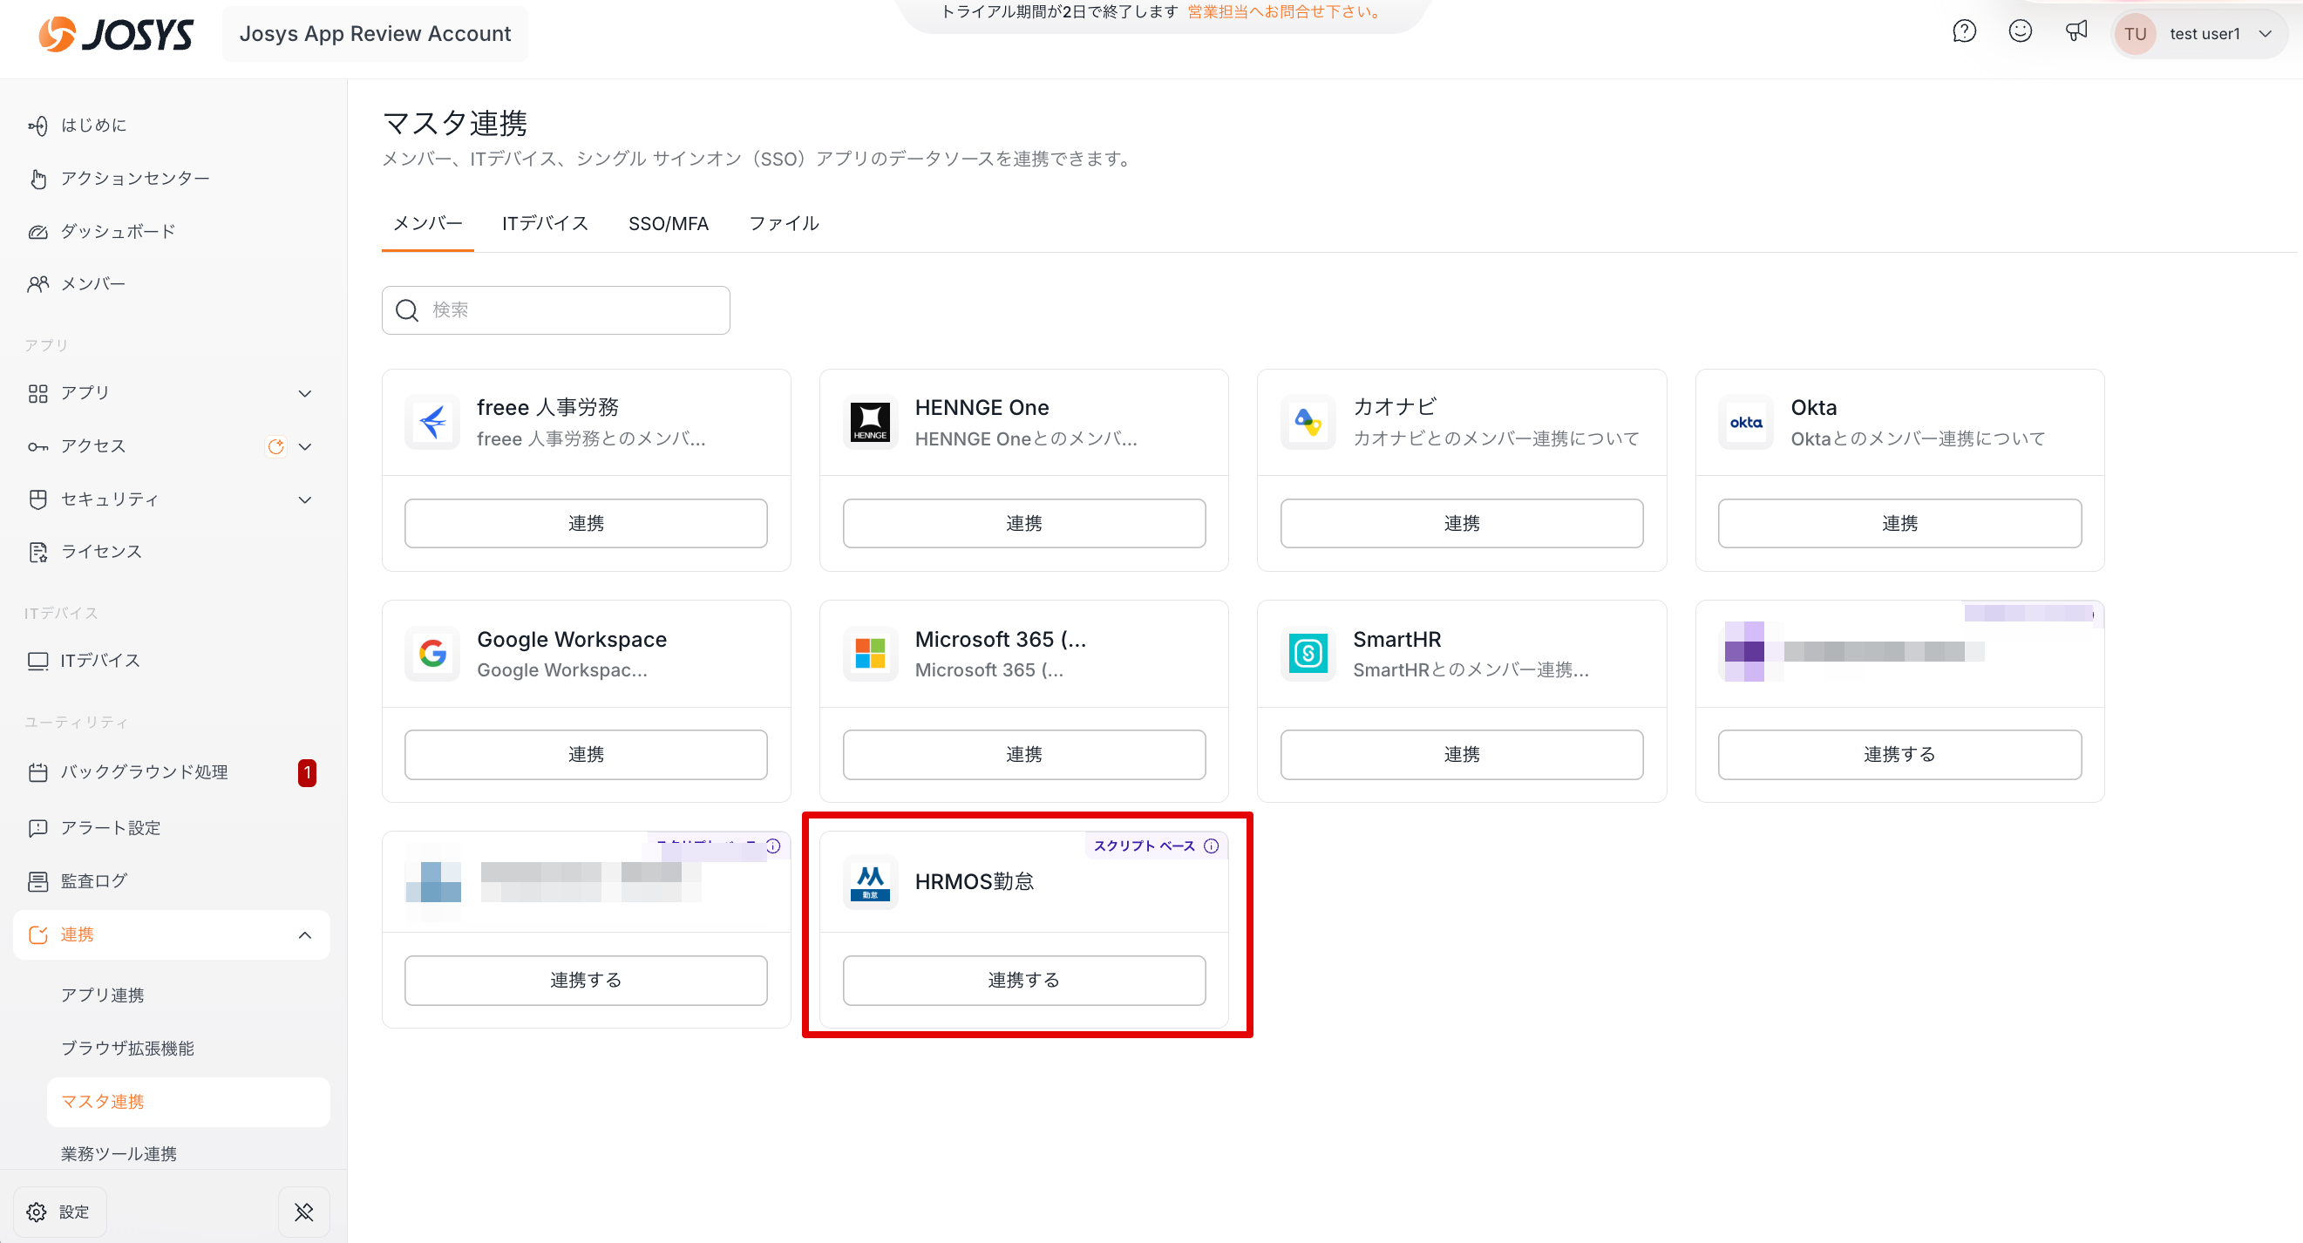Open the help question mark icon

[1964, 32]
